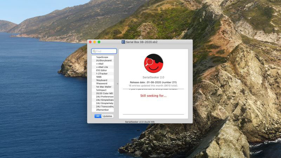Click the SerialSeeker red smiley logo
This screenshot has width=281, height=158.
pos(153,63)
